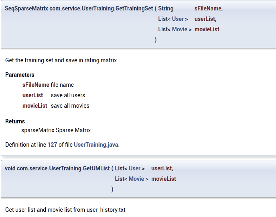The image size is (276, 217).
Task: Click sFileName argument in GetTrainingSet signature
Action: click(208, 8)
